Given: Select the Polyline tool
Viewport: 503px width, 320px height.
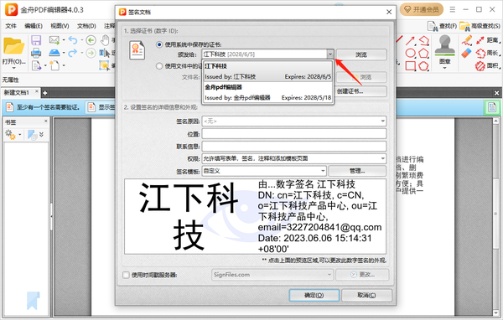Looking at the screenshot, I should (x=424, y=40).
